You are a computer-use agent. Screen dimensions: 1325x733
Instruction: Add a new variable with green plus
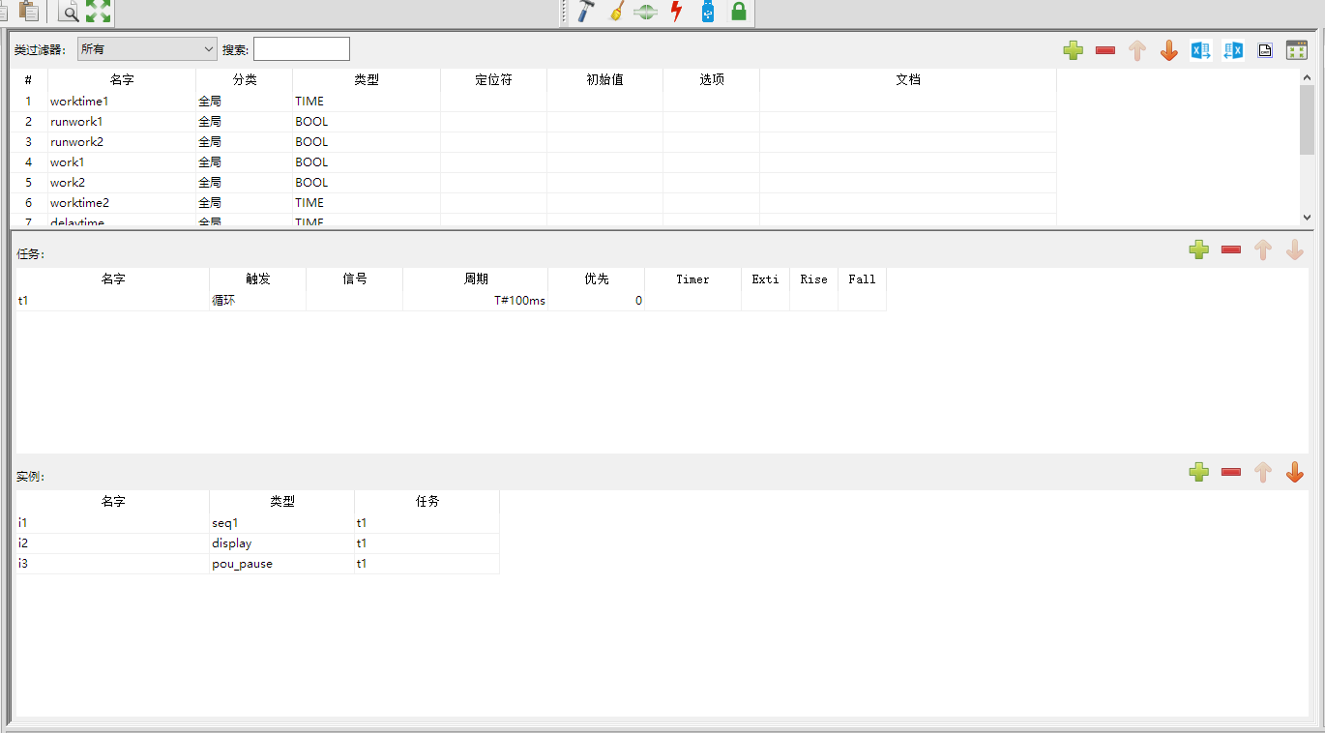(x=1073, y=50)
